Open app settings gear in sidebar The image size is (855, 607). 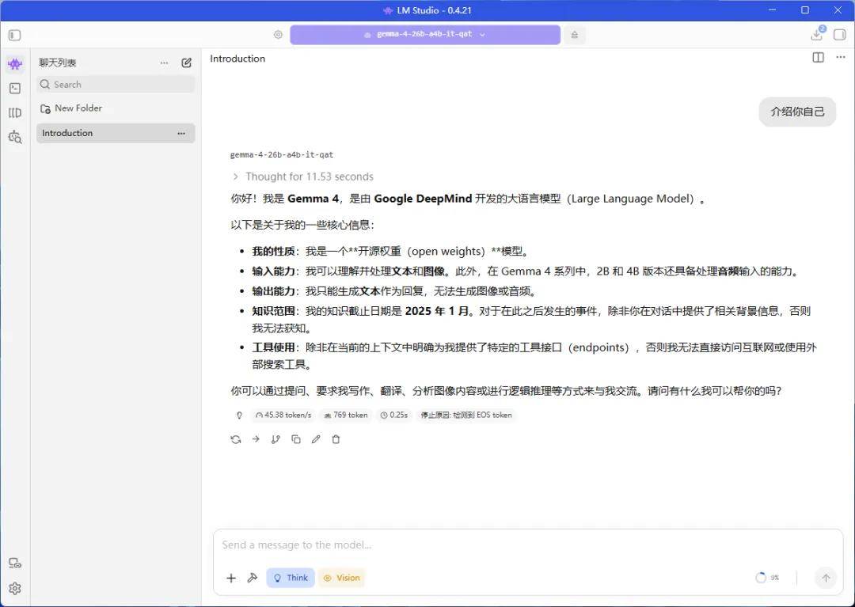(15, 589)
